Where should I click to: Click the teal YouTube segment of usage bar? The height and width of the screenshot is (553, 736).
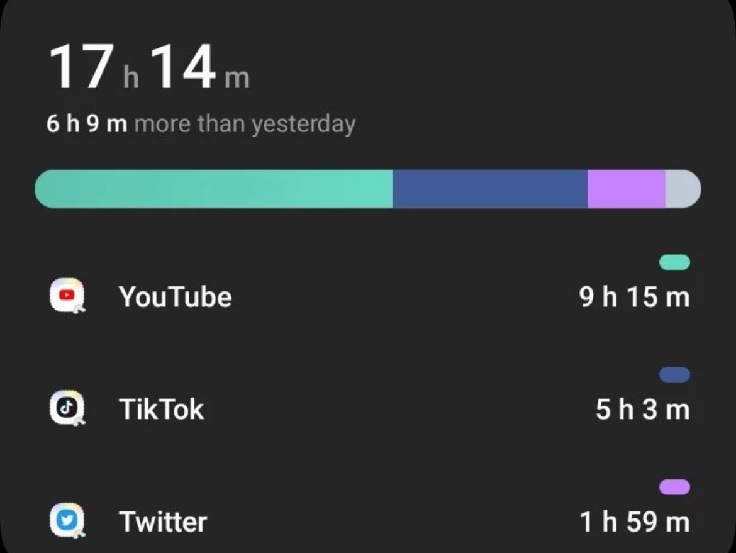(214, 189)
